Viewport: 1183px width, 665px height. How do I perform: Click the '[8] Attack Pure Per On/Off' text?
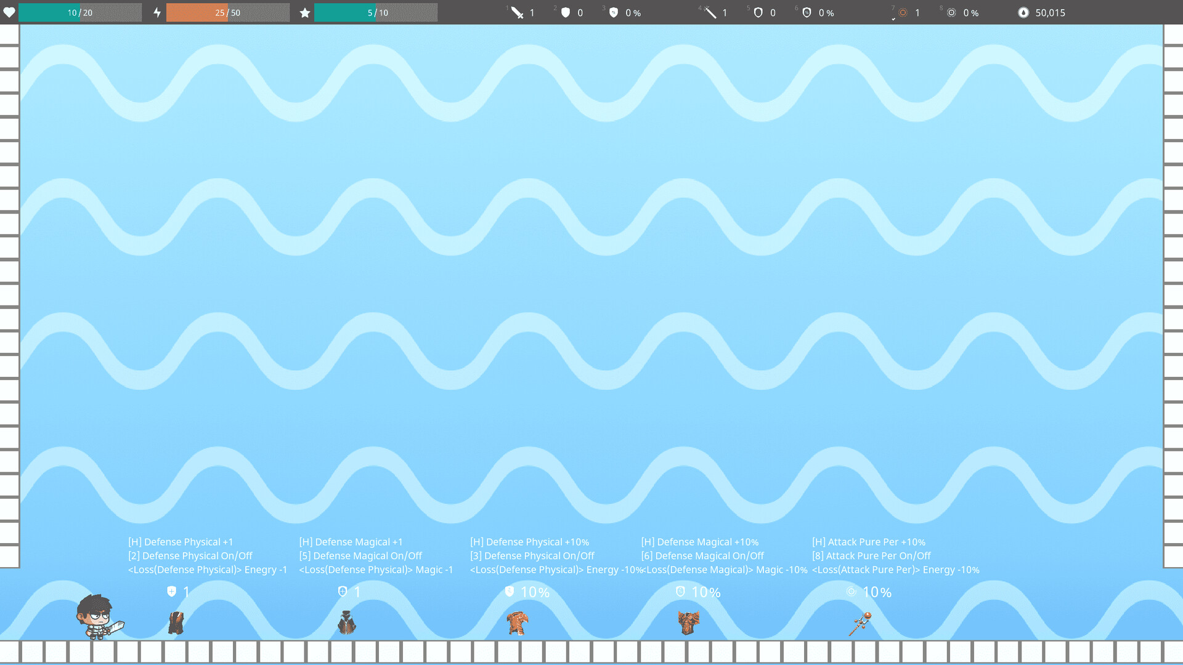(x=871, y=555)
